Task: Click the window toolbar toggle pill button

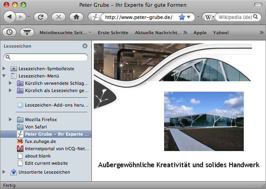Action: coord(258,5)
